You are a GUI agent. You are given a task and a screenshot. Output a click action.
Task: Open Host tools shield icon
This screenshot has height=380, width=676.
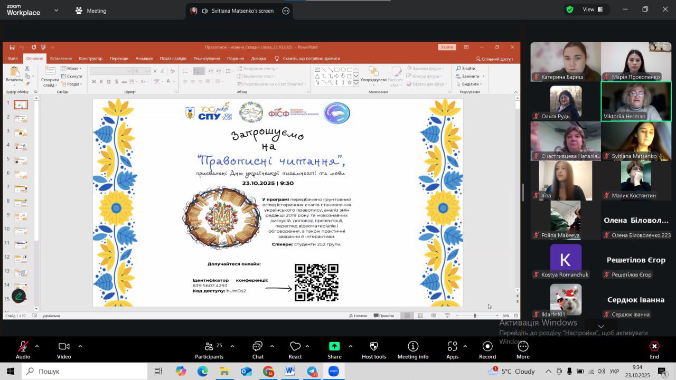(374, 350)
